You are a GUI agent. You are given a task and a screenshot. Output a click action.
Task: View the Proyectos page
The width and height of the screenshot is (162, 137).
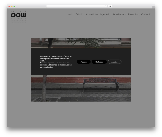133,14
